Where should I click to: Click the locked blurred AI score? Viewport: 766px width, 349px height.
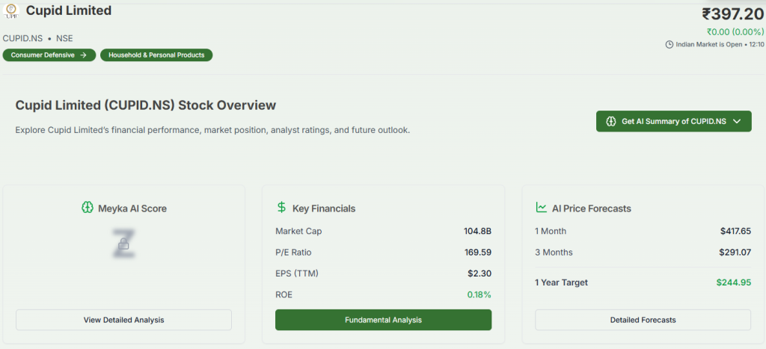(123, 242)
